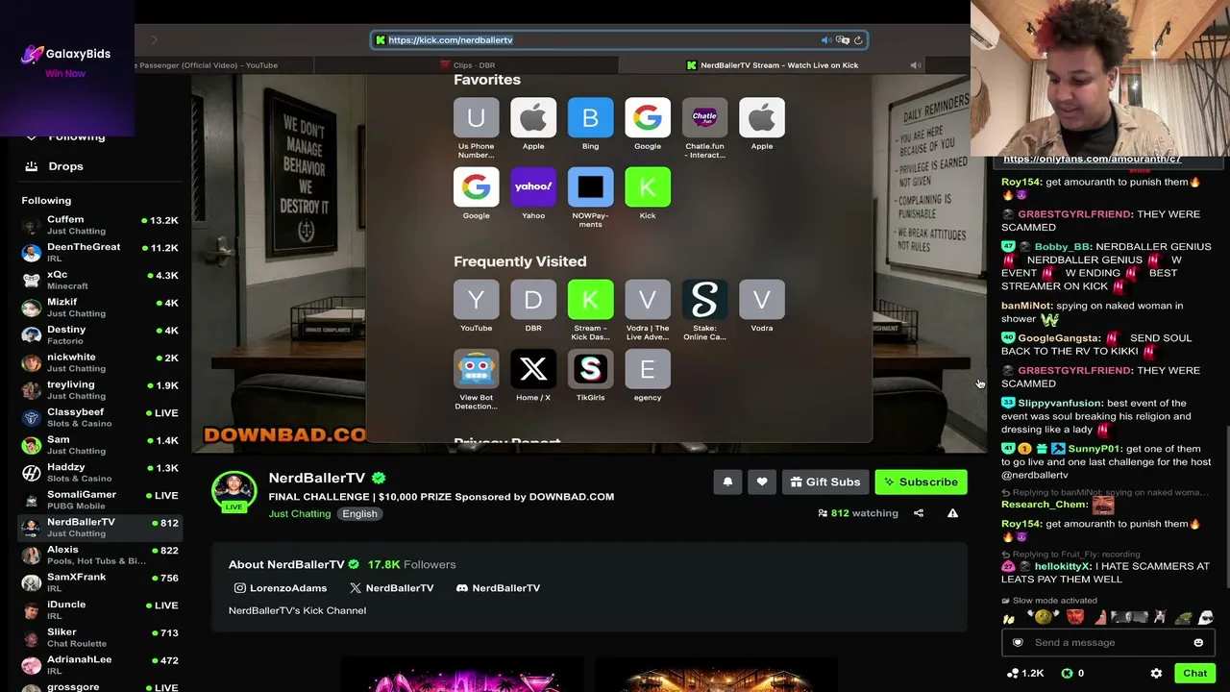This screenshot has height=692, width=1230.
Task: Open NerdBallerTV X profile link
Action: [x=391, y=588]
